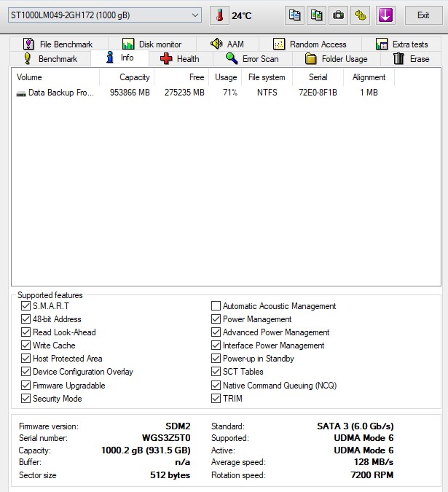Click the 1 MB alignment cell

369,93
